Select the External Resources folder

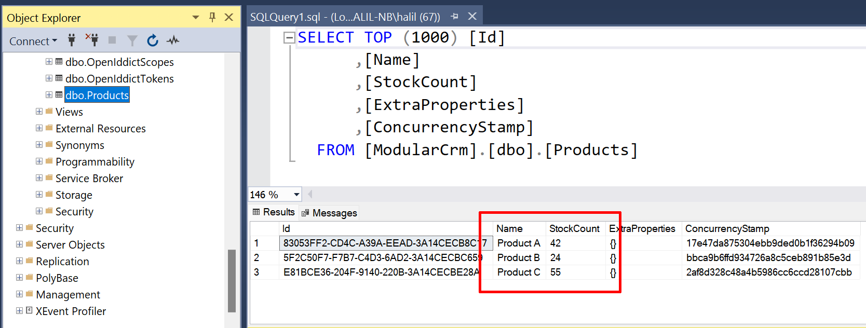(101, 129)
